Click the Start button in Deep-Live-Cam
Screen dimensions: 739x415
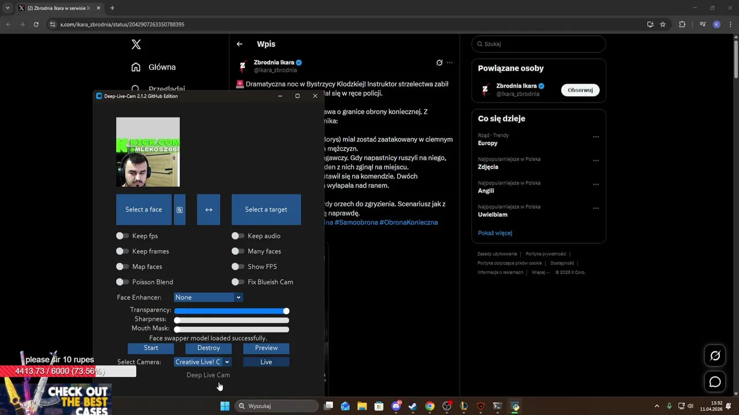coord(151,348)
